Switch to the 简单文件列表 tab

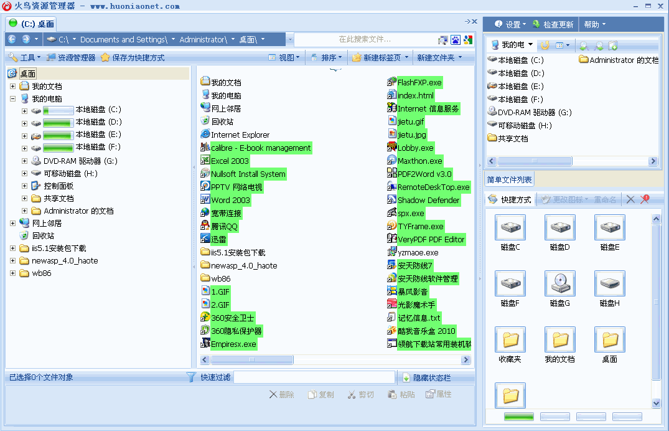pyautogui.click(x=509, y=180)
